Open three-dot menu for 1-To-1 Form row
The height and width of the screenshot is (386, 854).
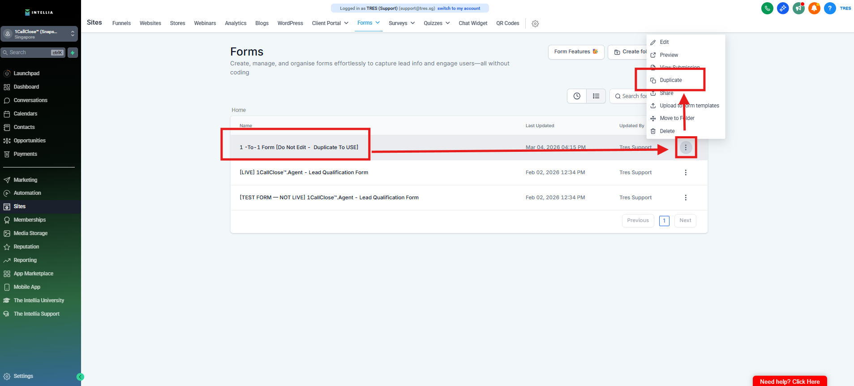686,147
